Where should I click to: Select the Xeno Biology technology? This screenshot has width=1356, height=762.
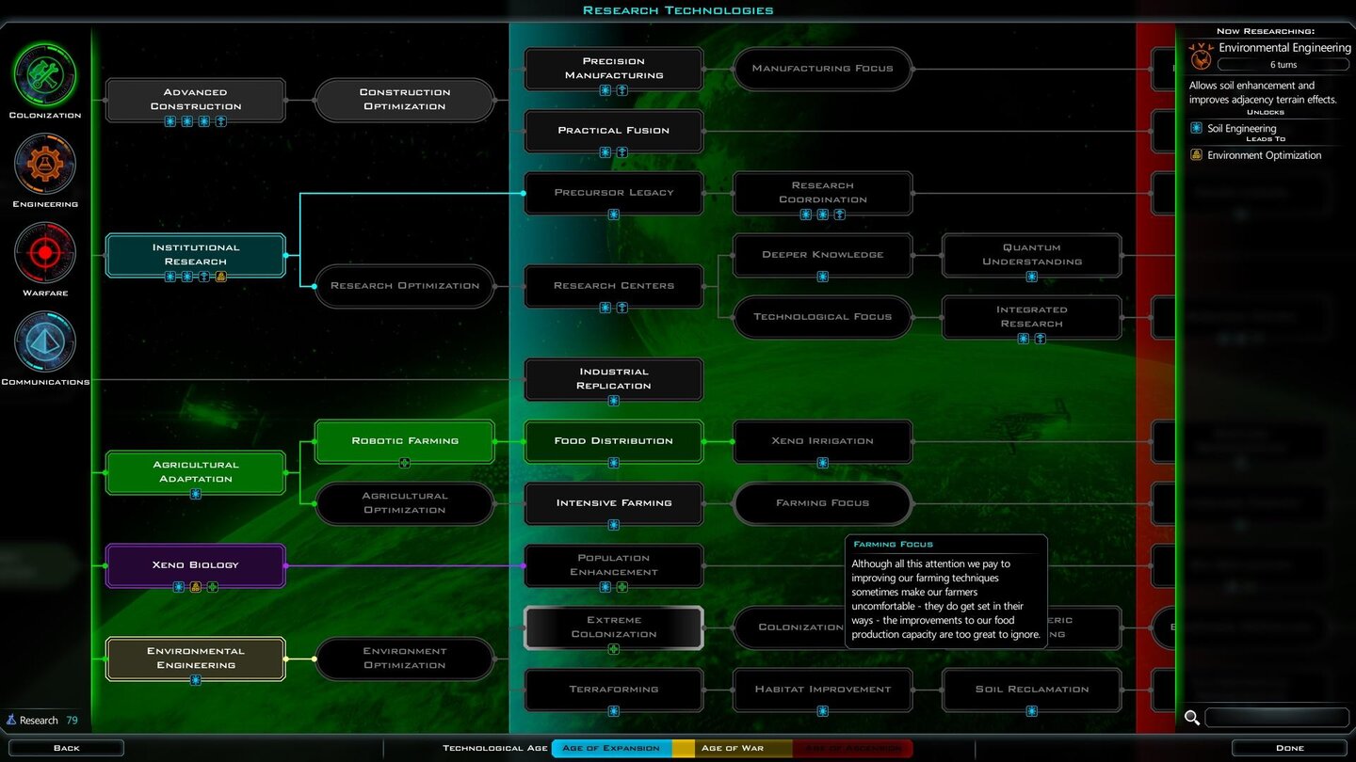[x=196, y=565]
